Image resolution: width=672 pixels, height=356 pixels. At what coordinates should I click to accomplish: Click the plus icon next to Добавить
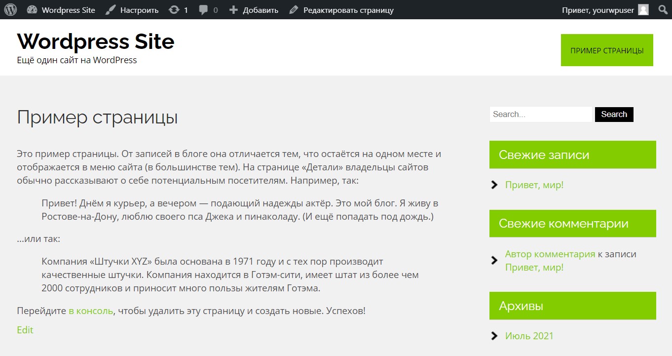(x=233, y=9)
